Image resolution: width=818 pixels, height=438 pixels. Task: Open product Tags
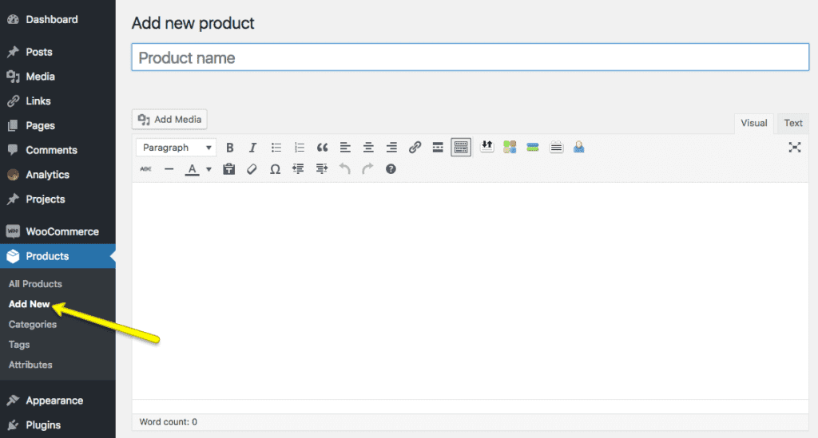[19, 345]
